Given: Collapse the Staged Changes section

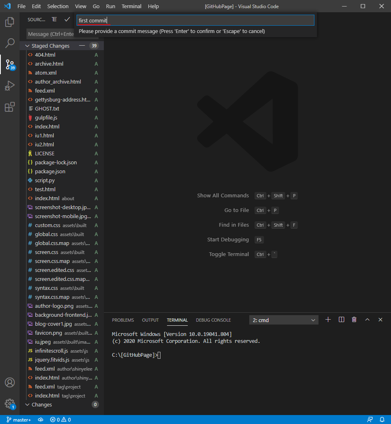Looking at the screenshot, I should (x=50, y=46).
